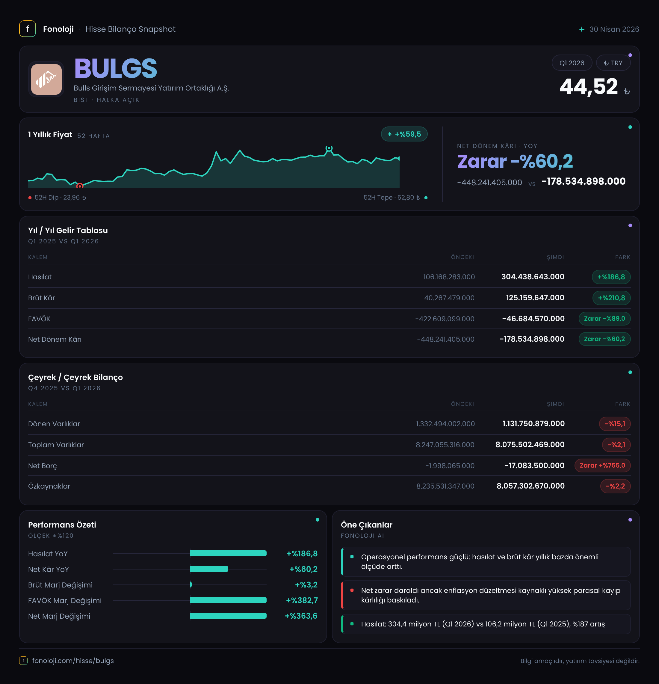Click the ₺ TRY currency pill
659x684 pixels.
pos(613,63)
